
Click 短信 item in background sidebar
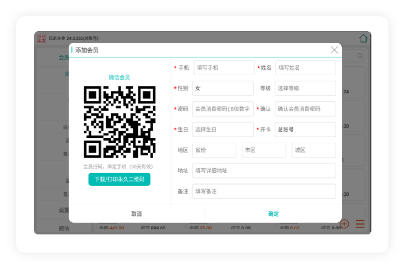[x=64, y=229]
